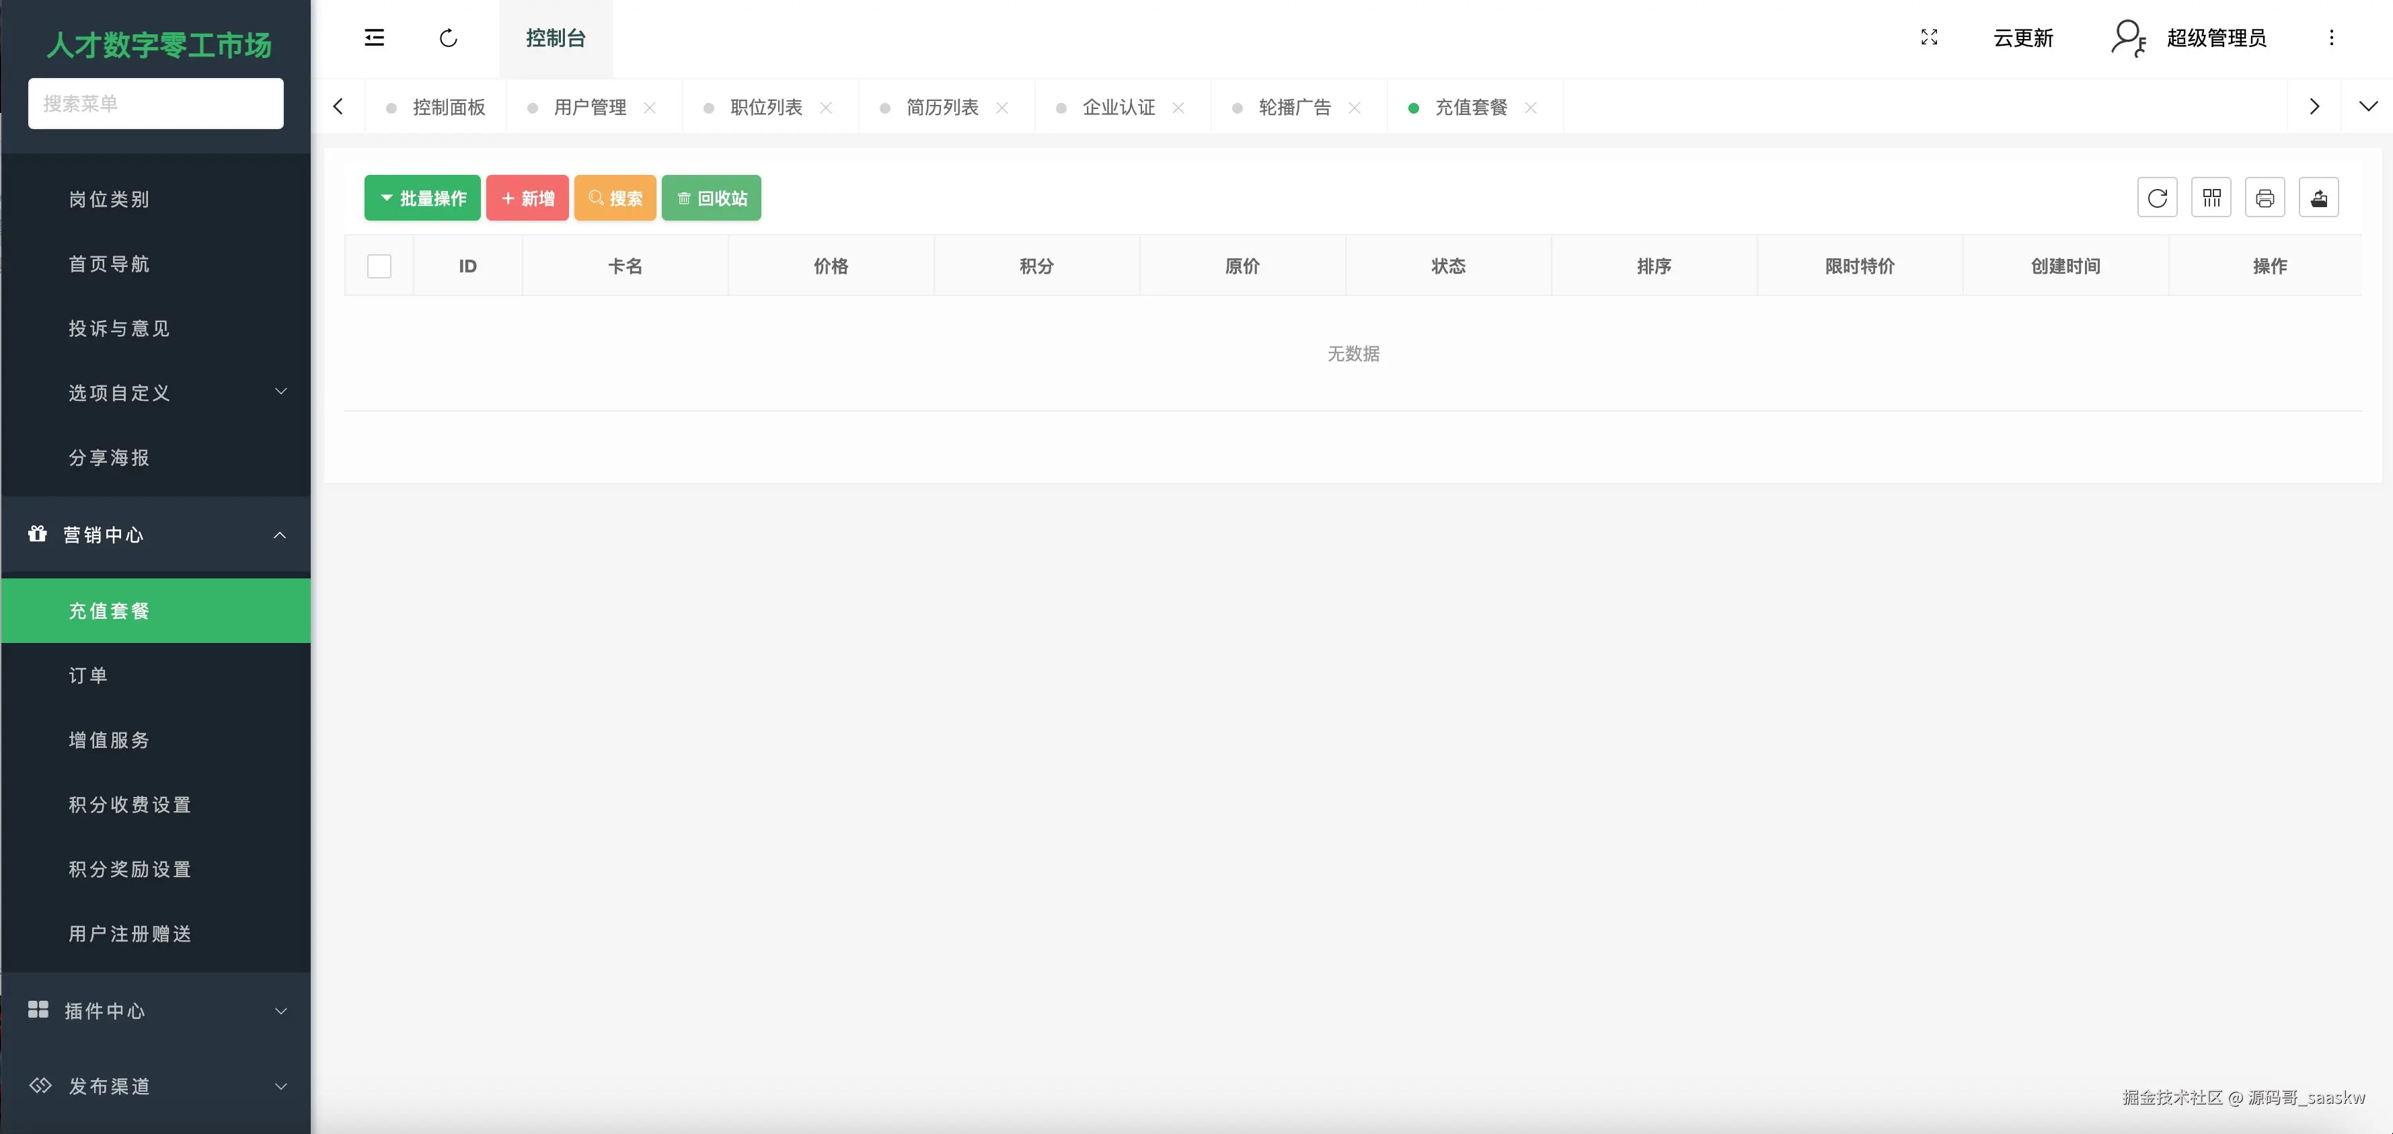Collapse the sidebar with the menu fold icon

point(375,38)
